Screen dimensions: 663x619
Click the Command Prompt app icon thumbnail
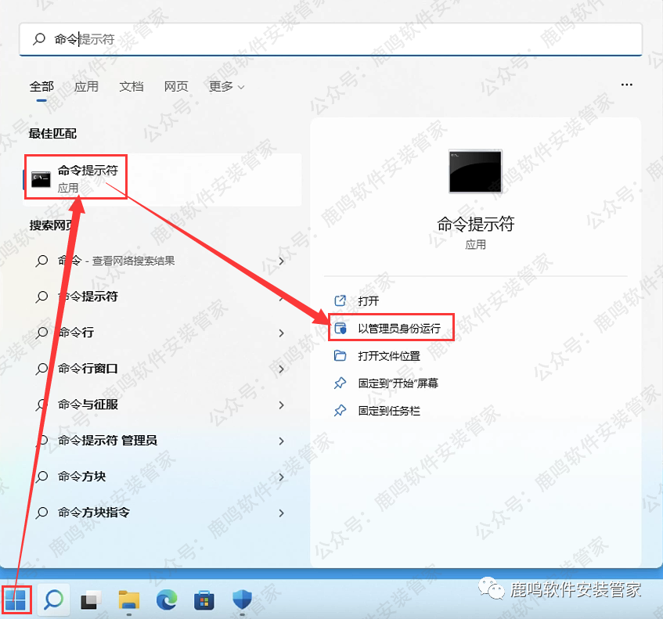point(474,171)
